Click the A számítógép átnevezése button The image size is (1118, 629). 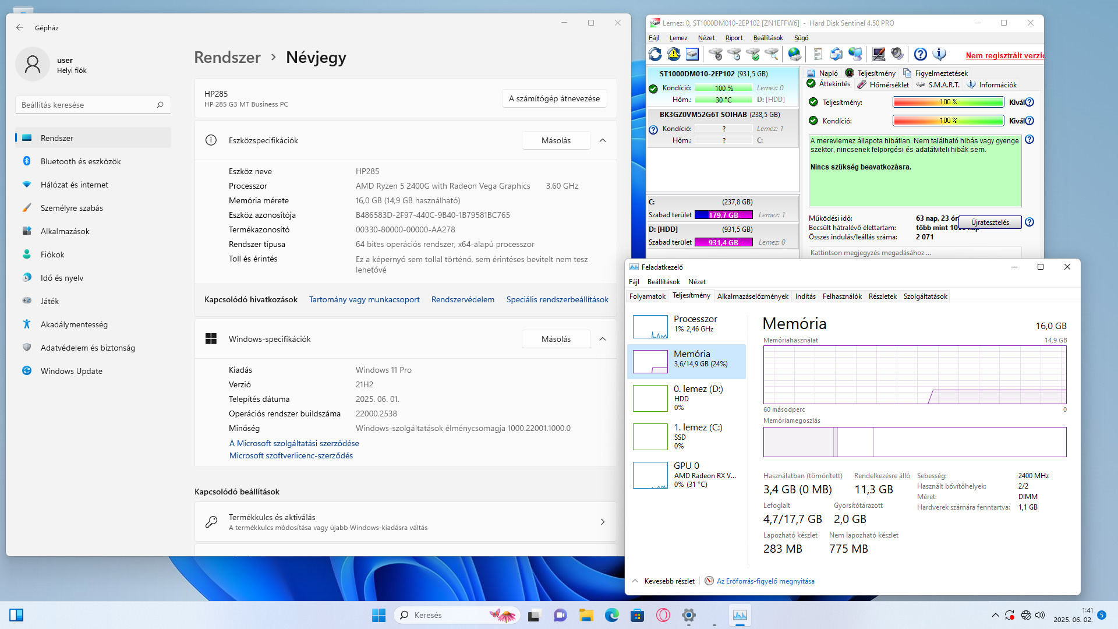click(x=554, y=98)
